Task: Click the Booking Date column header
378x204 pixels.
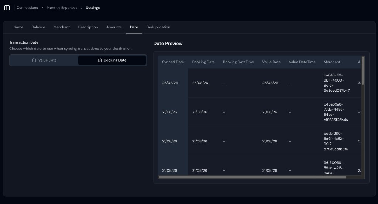Action: pos(203,62)
